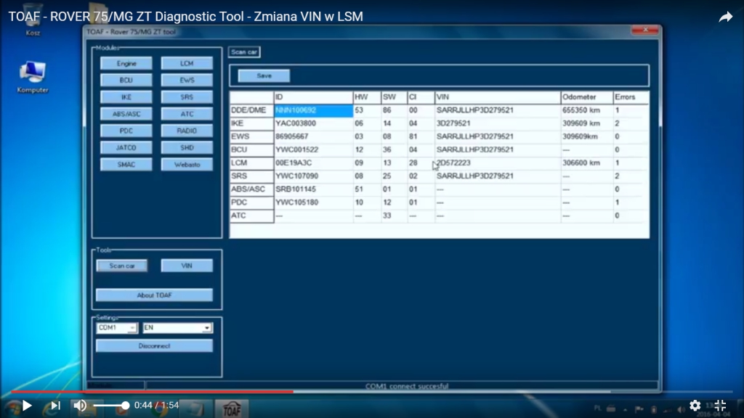Screen dimensions: 744x418
Task: Click the HW column header
Action: point(367,97)
